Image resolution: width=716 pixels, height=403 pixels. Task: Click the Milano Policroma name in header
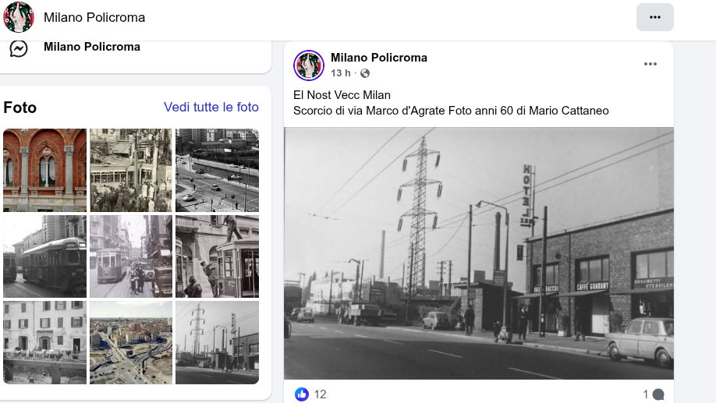[94, 17]
